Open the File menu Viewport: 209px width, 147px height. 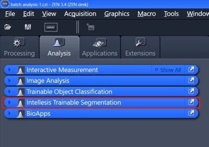(x=10, y=14)
